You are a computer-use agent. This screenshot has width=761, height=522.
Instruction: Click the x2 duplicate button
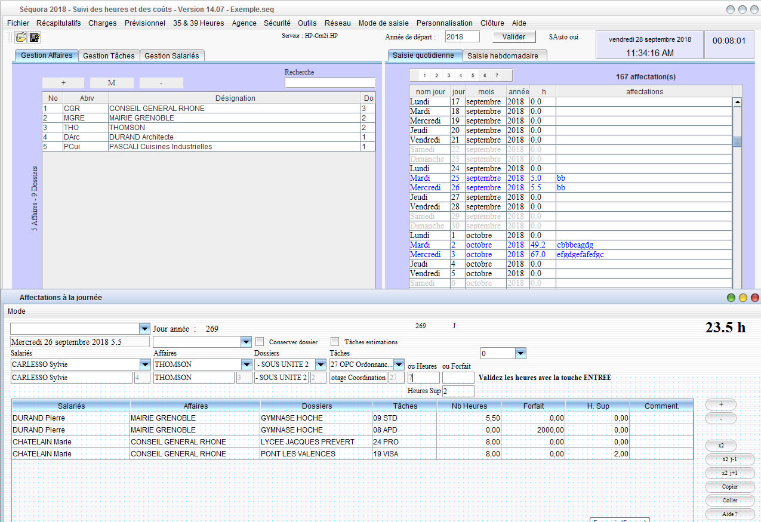pos(720,446)
